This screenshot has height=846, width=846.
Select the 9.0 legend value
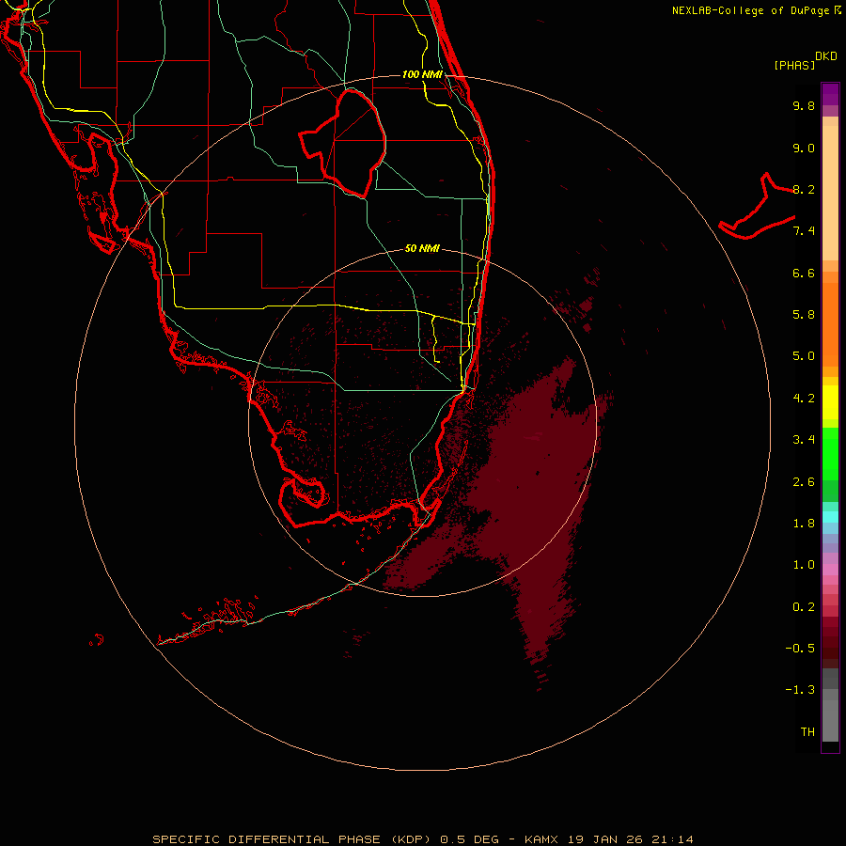804,148
